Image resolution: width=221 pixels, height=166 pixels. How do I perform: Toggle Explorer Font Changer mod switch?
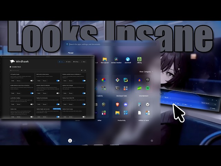[x=84, y=93]
